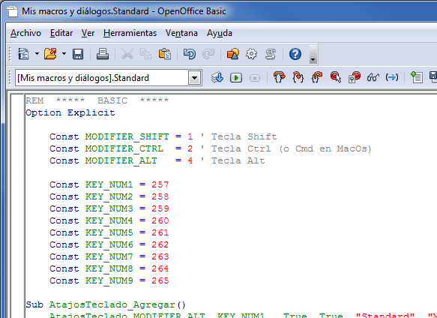
Task: Toggle a breakpoint with the Breakpoint icon
Action: [336, 77]
